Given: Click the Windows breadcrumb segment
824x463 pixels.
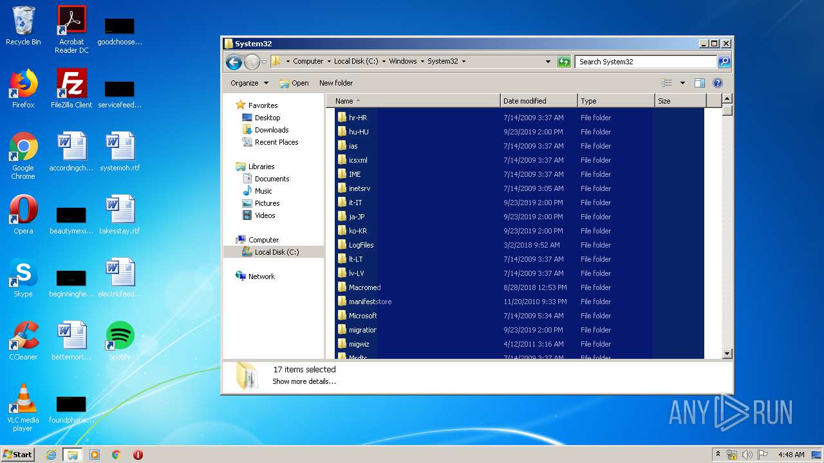Looking at the screenshot, I should coord(403,62).
